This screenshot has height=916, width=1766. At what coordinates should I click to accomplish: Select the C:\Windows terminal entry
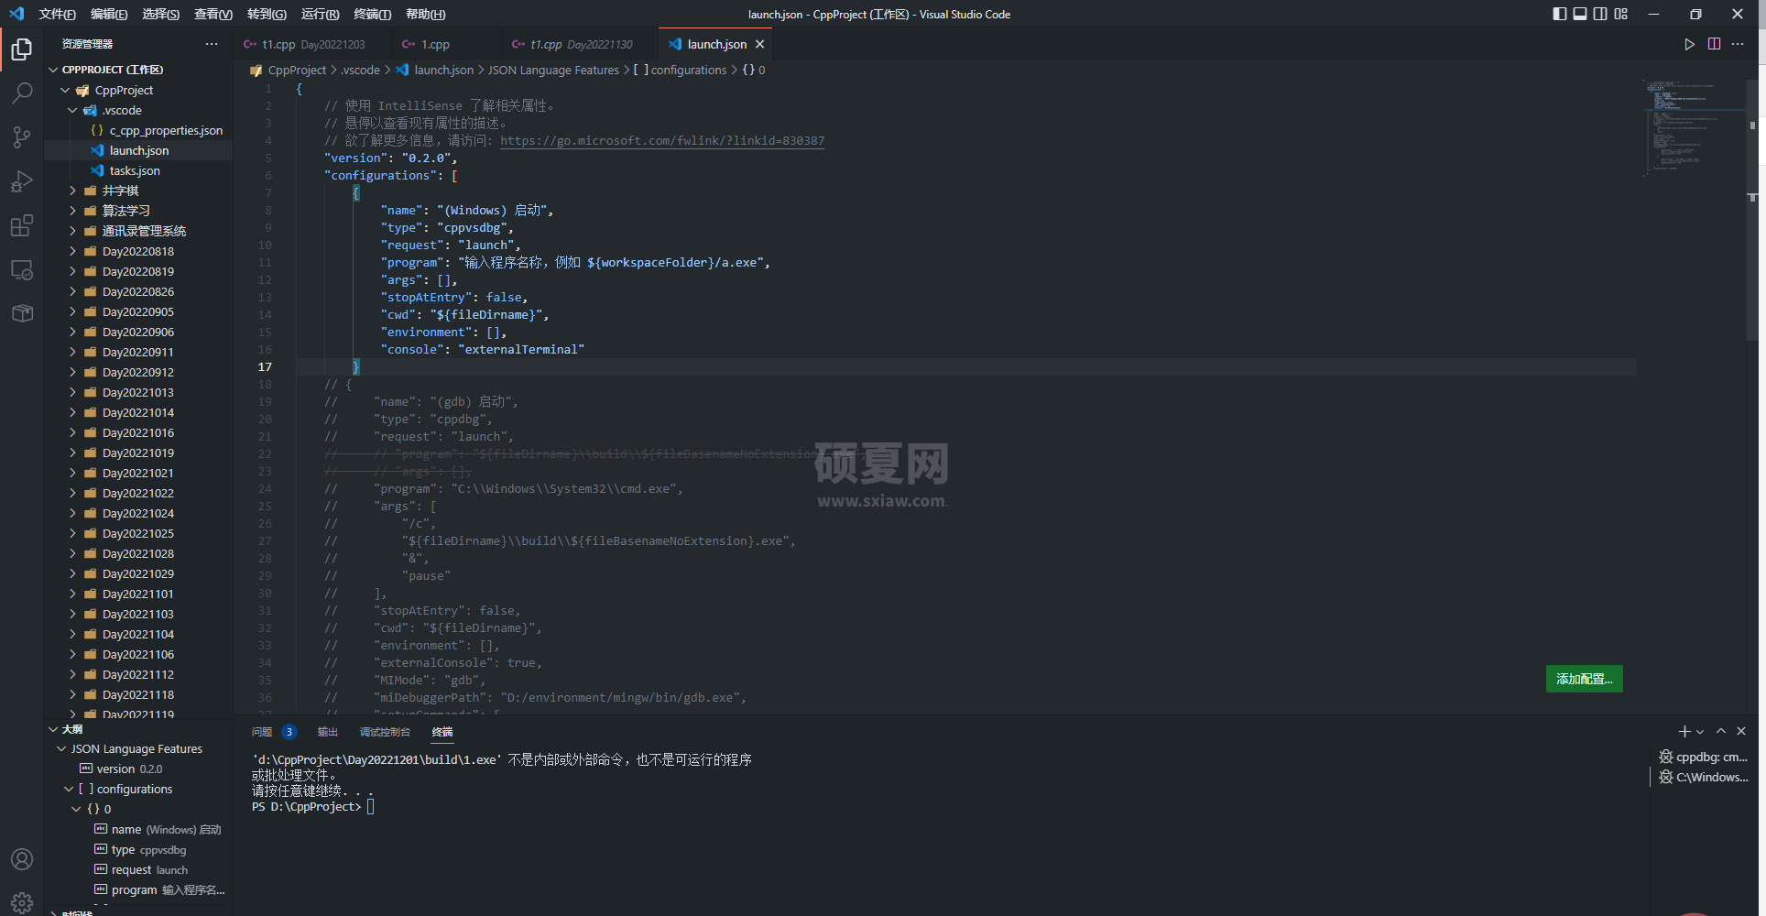click(x=1704, y=777)
